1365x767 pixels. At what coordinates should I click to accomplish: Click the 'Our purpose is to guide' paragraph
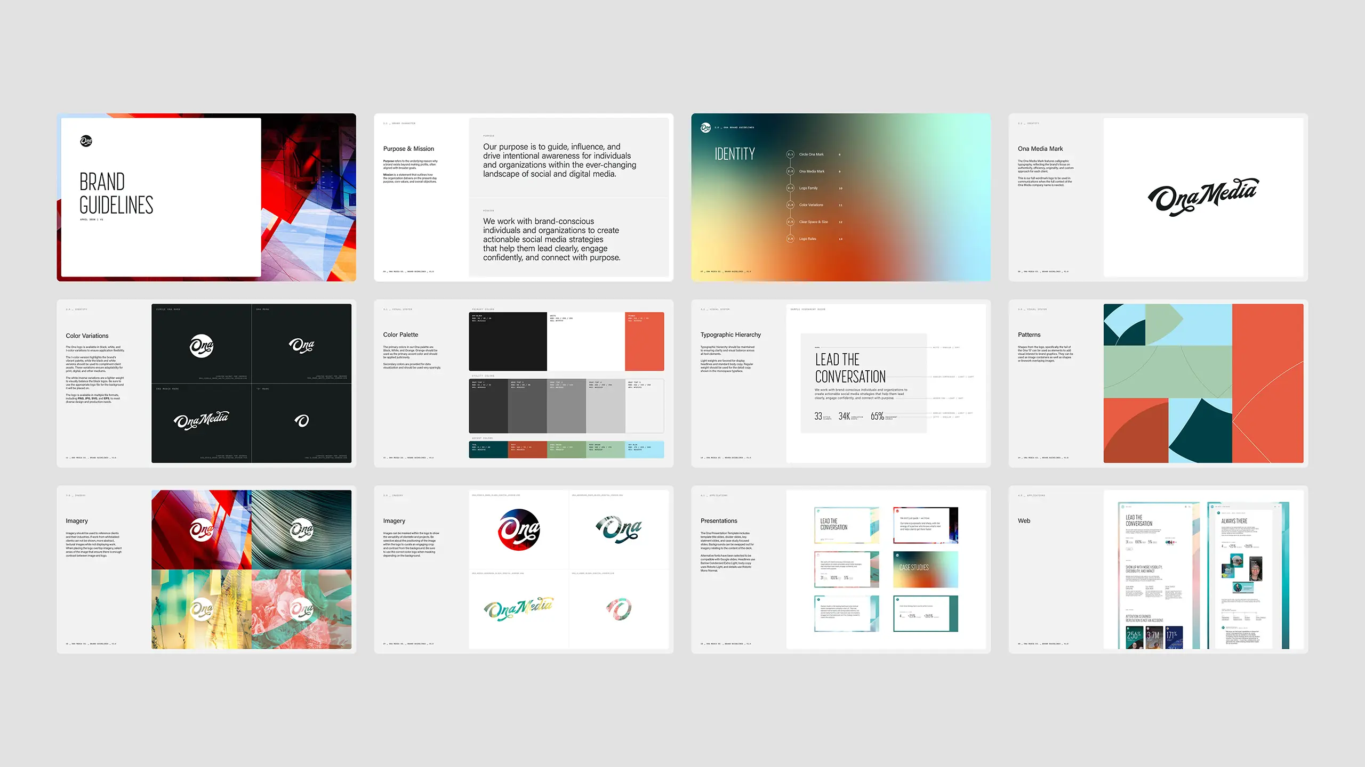coord(560,160)
